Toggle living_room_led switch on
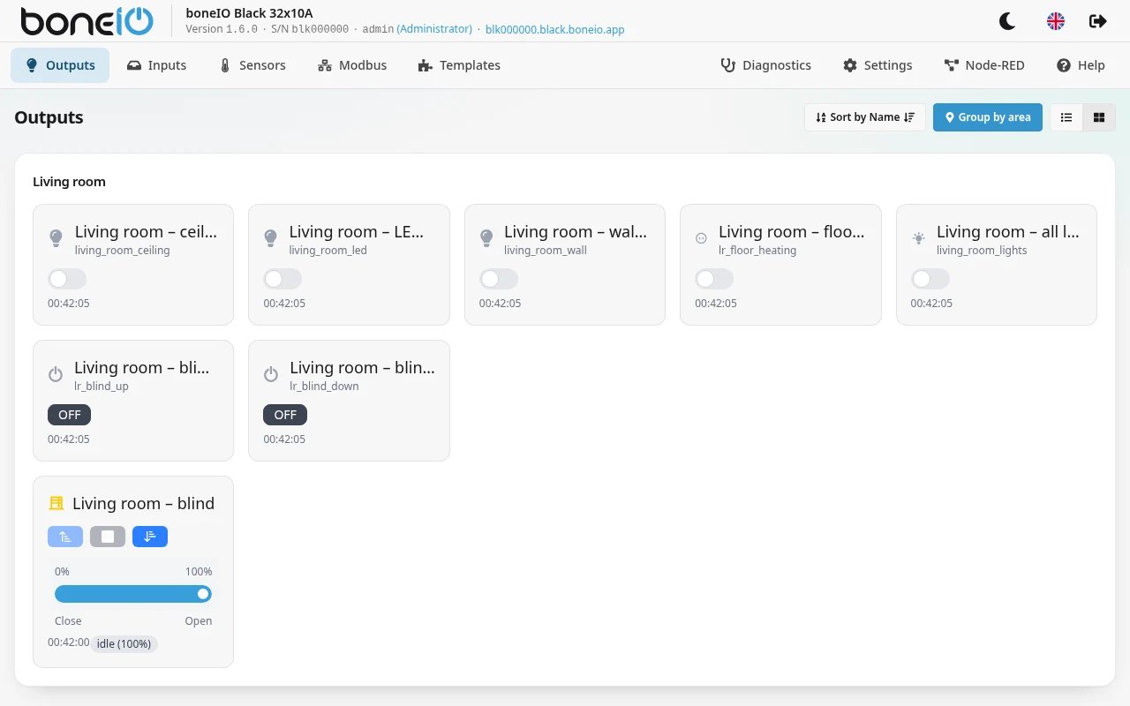 pos(282,279)
